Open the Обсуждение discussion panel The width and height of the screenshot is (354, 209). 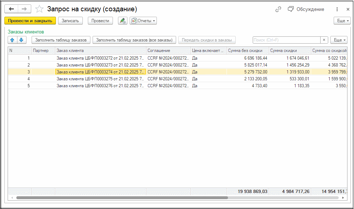coord(306,9)
